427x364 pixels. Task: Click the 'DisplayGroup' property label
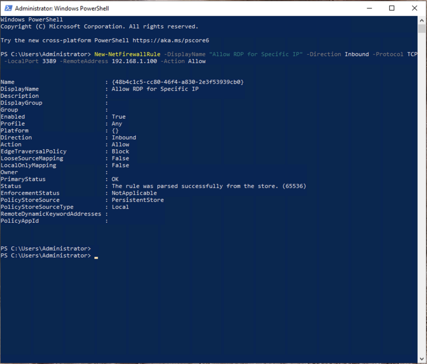pyautogui.click(x=21, y=103)
